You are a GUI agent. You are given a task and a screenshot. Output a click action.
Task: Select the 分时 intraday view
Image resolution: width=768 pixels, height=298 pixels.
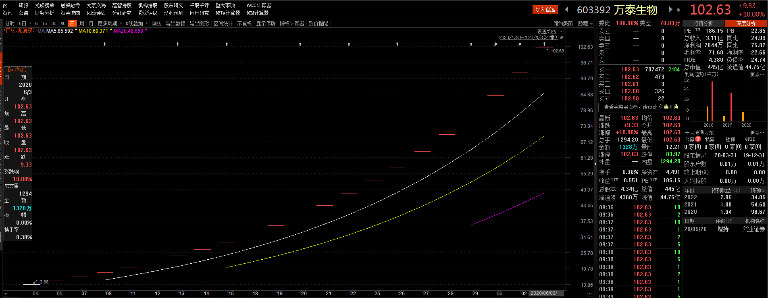pos(10,23)
